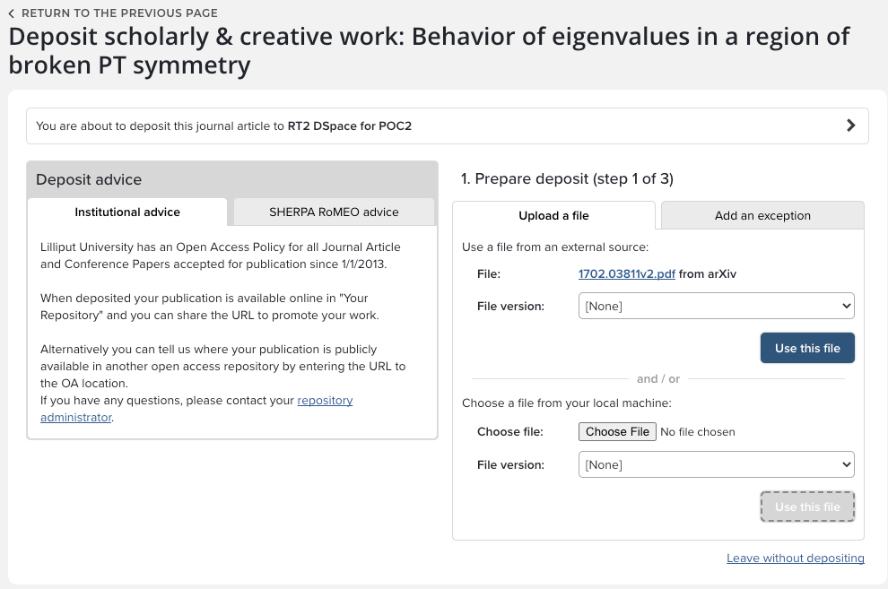The height and width of the screenshot is (589, 888).
Task: Open the repository administrator contact link
Action: point(325,401)
